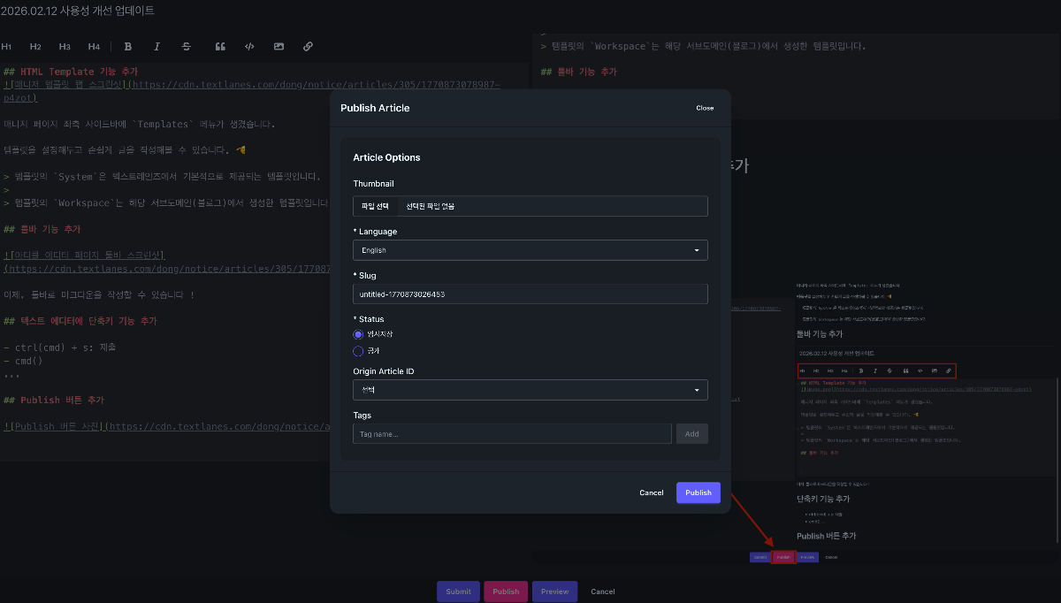The height and width of the screenshot is (603, 1061).
Task: Select the first Status radio option
Action: (358, 334)
